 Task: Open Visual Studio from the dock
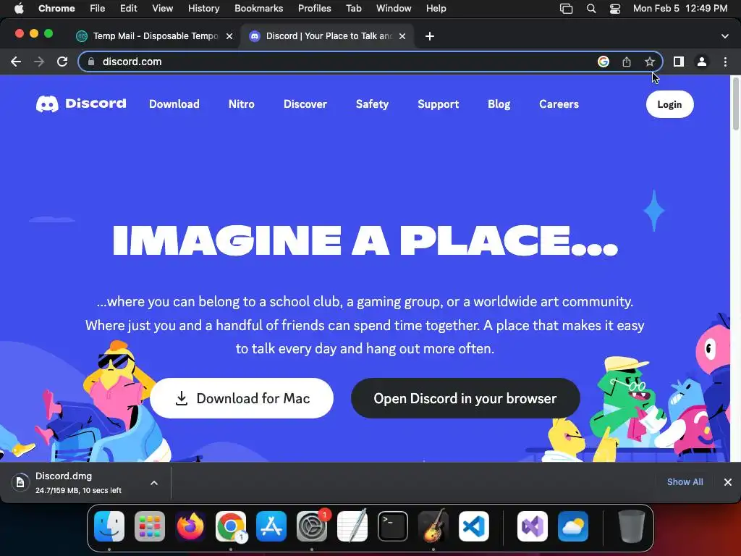click(533, 526)
